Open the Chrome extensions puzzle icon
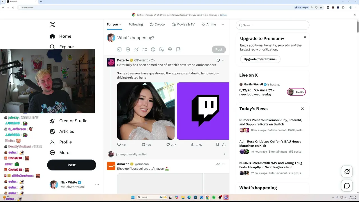Viewport: 359px width, 202px height. tap(343, 8)
